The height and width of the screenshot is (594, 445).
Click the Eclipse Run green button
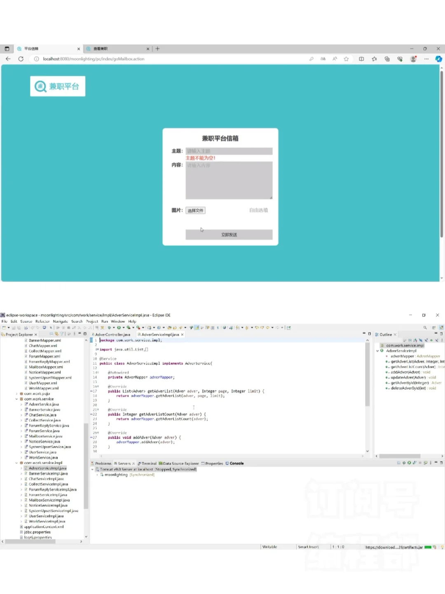[x=119, y=328]
